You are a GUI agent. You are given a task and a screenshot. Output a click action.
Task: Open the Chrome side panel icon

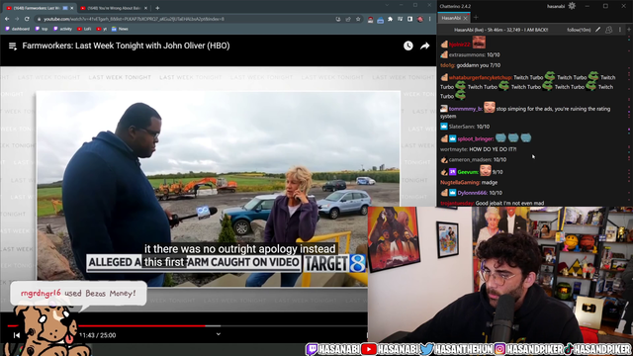409,19
